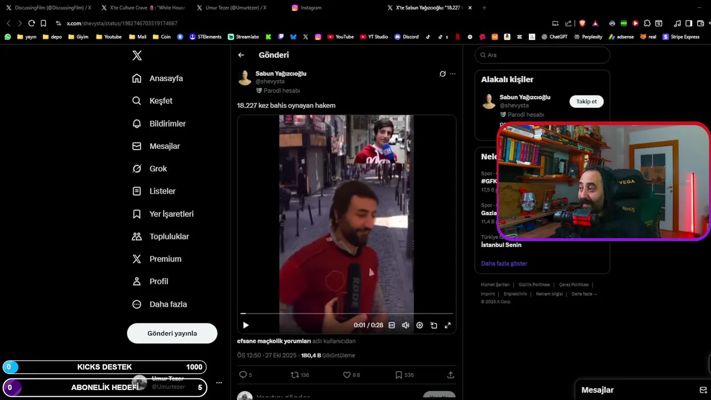
Task: Open Listeler page
Action: click(x=154, y=191)
